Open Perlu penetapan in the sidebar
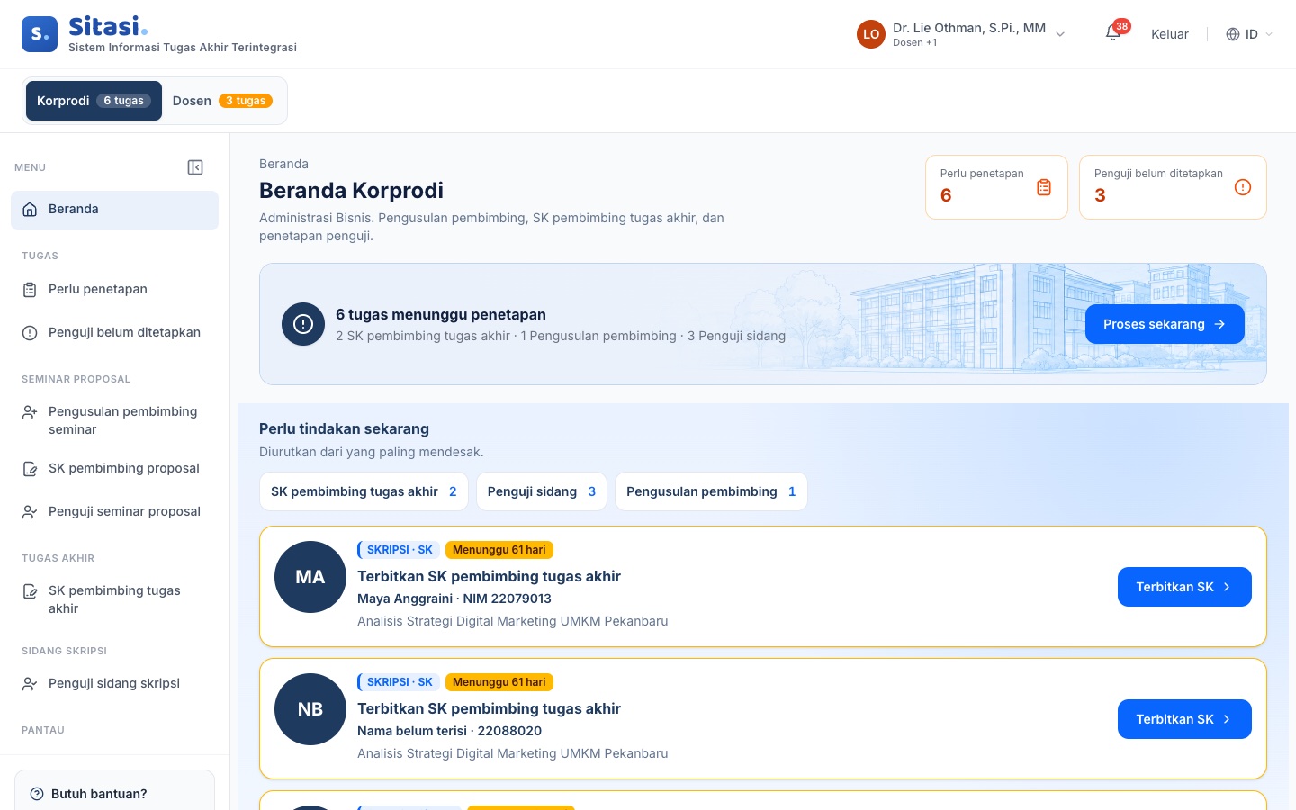The image size is (1296, 810). [x=114, y=290]
